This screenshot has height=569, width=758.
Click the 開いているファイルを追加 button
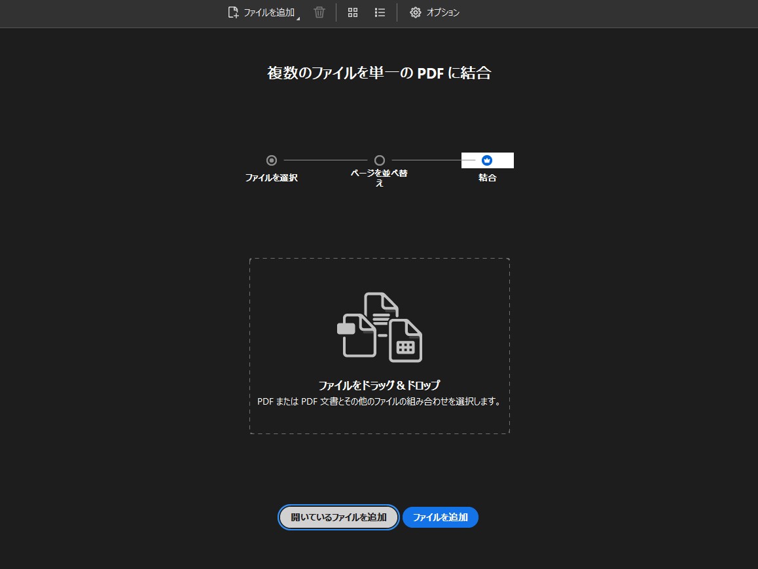coord(338,517)
